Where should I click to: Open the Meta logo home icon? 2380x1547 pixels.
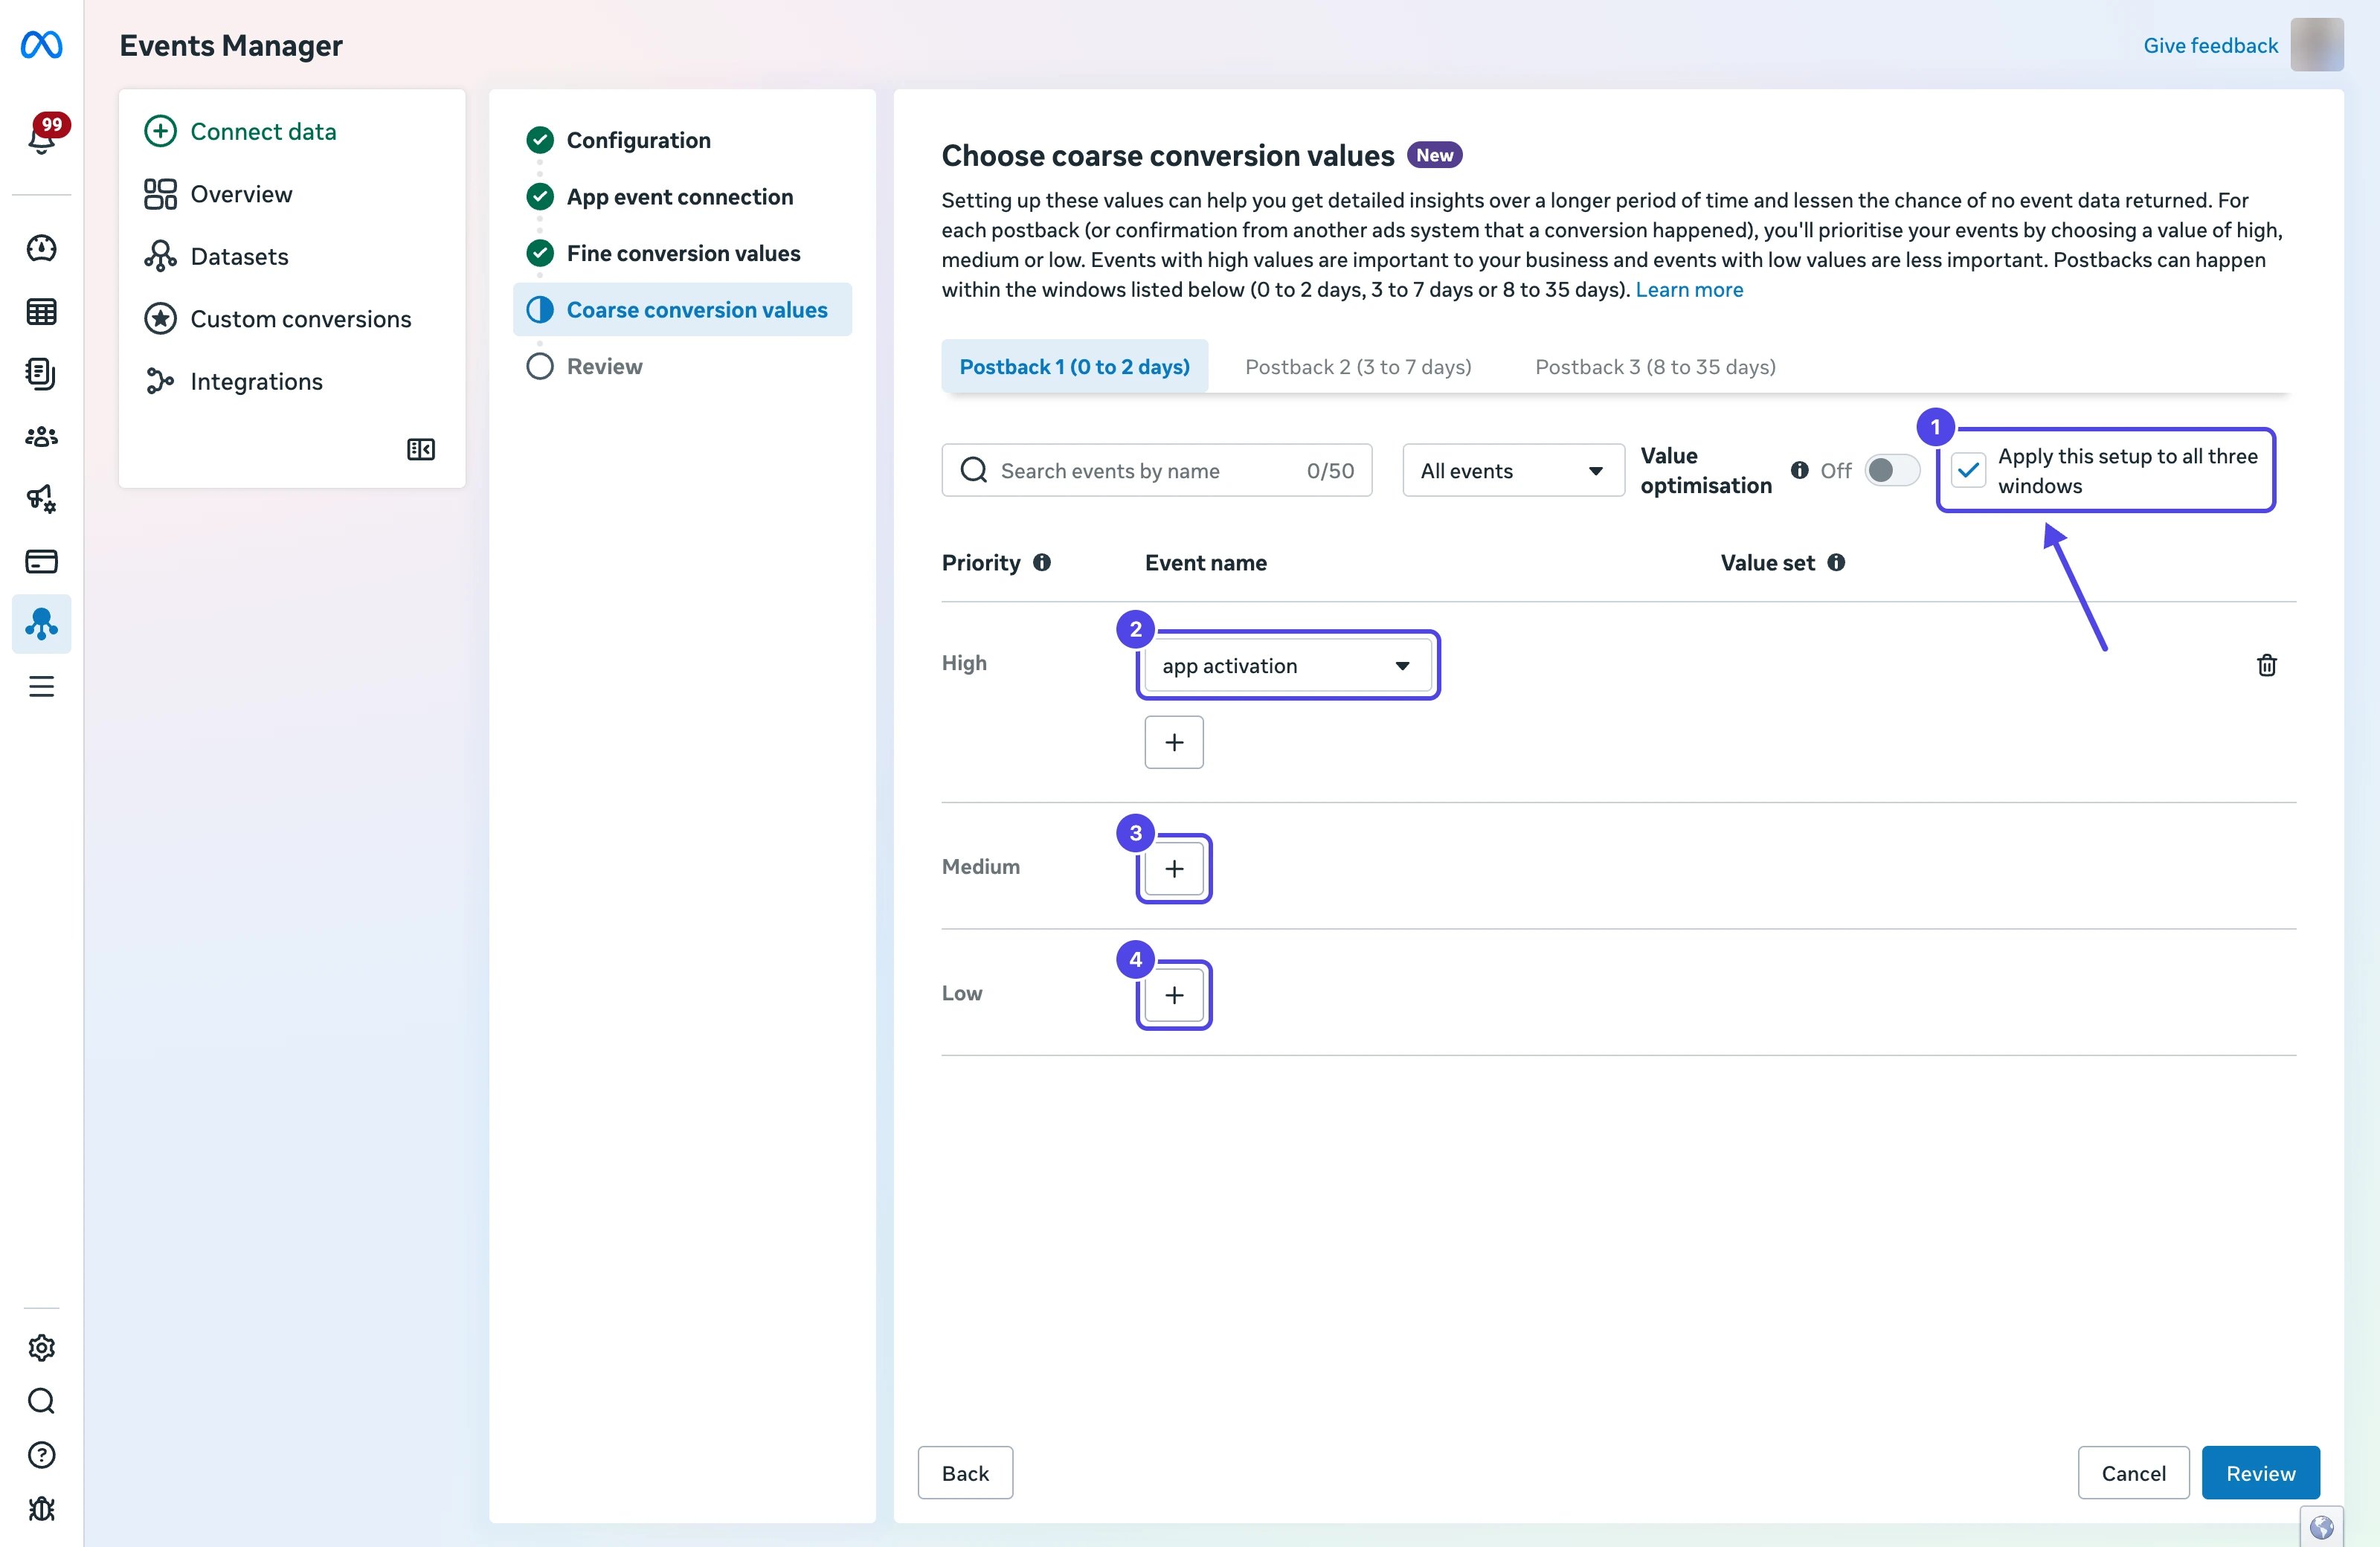[x=41, y=45]
